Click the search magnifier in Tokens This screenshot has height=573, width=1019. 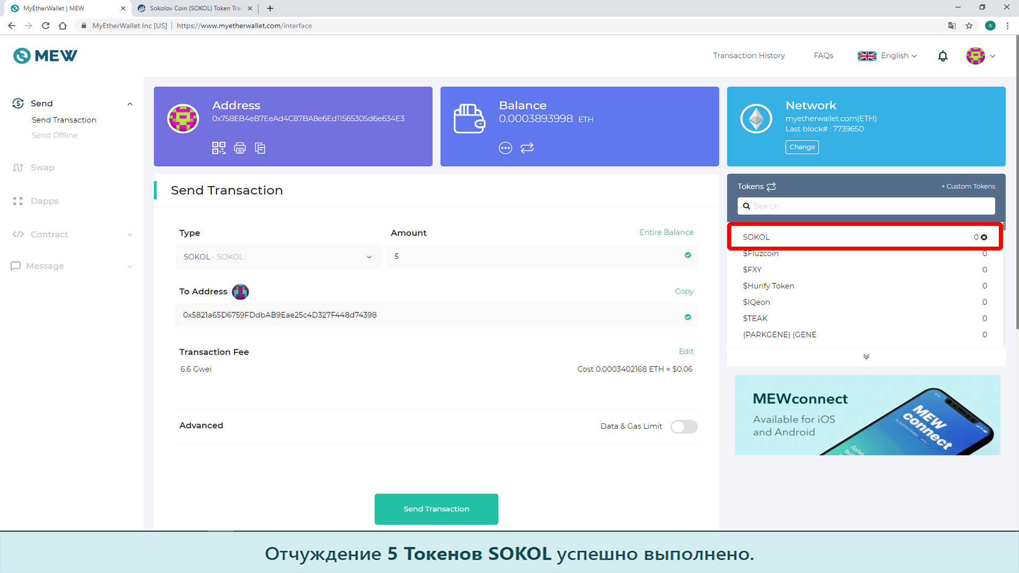[x=746, y=206]
